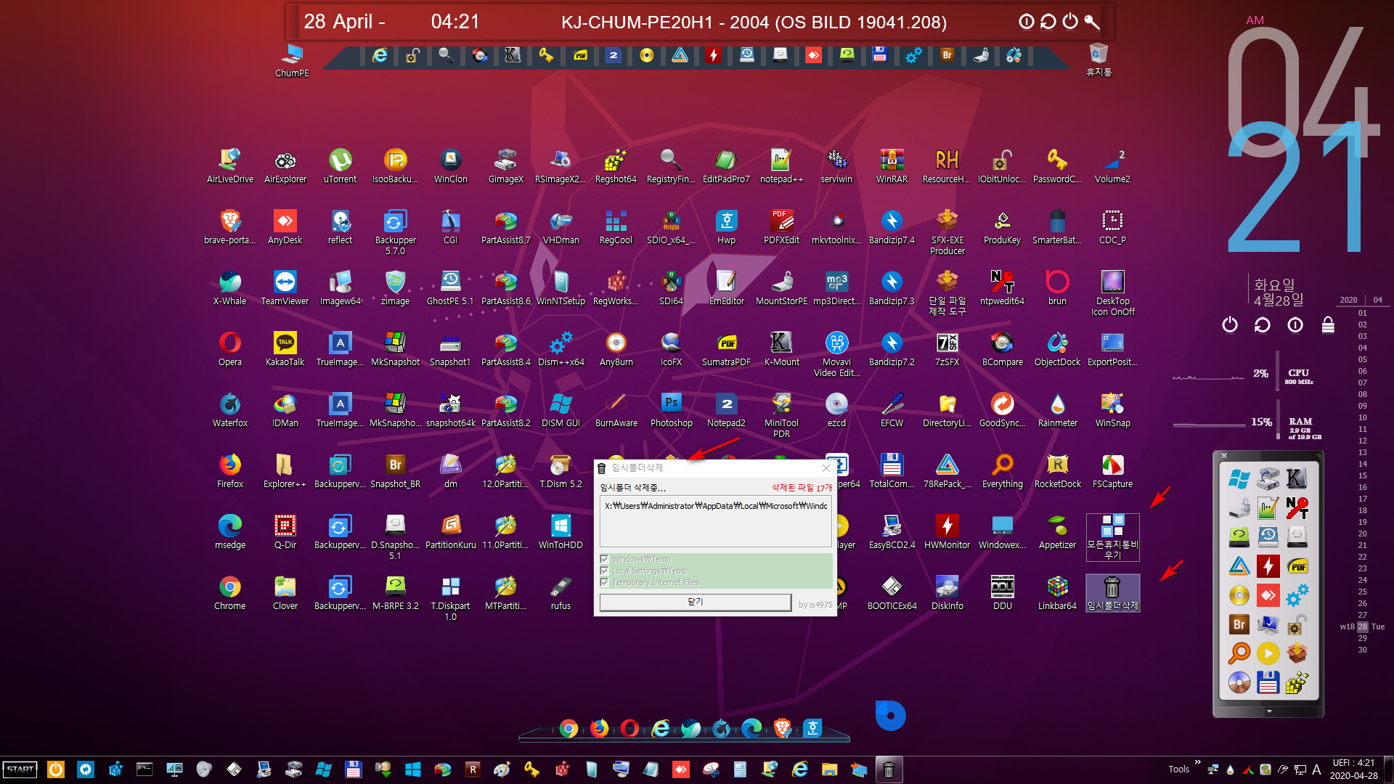Expand the Tools toolbar chevron
Screen dimensions: 1394x784
1197,762
